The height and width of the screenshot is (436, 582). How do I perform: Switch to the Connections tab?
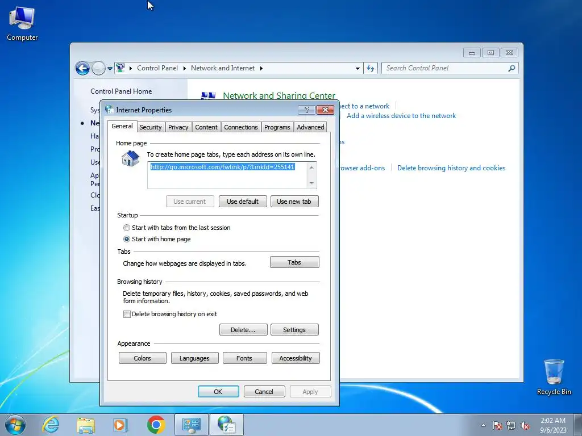coord(241,127)
